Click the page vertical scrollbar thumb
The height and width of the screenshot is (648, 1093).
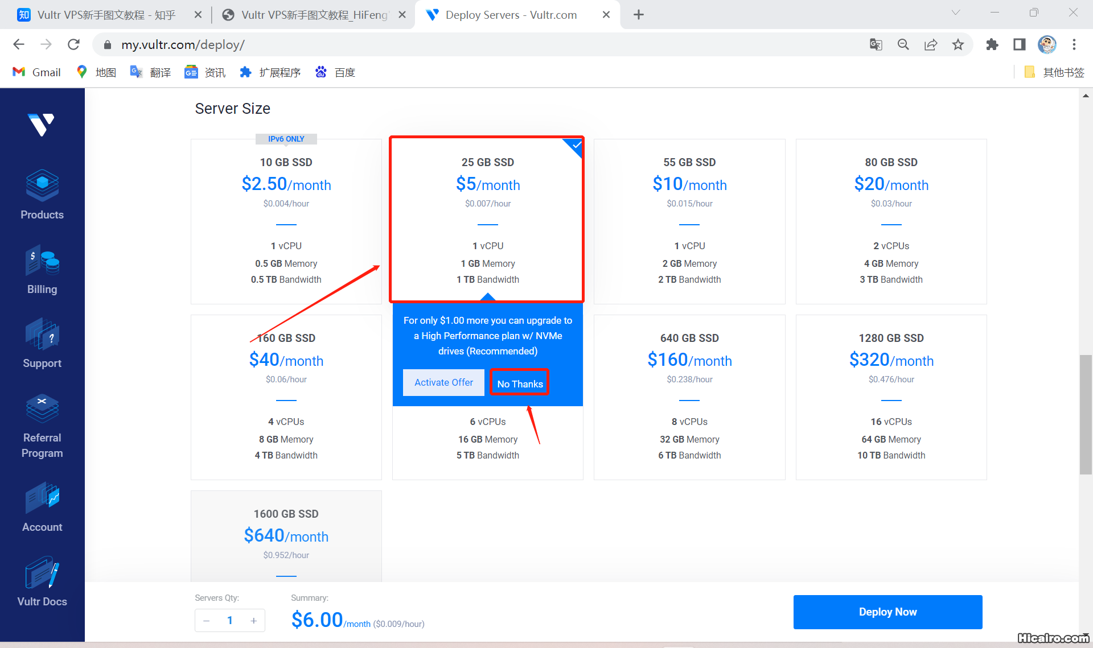1085,414
